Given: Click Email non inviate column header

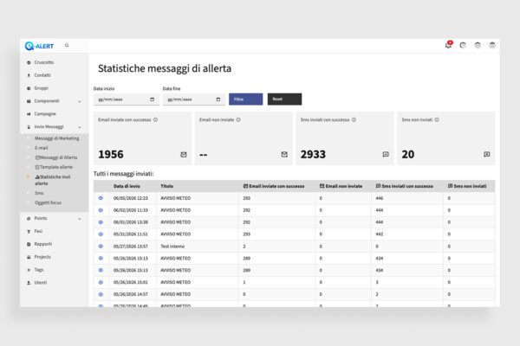Looking at the screenshot, I should coord(341,187).
